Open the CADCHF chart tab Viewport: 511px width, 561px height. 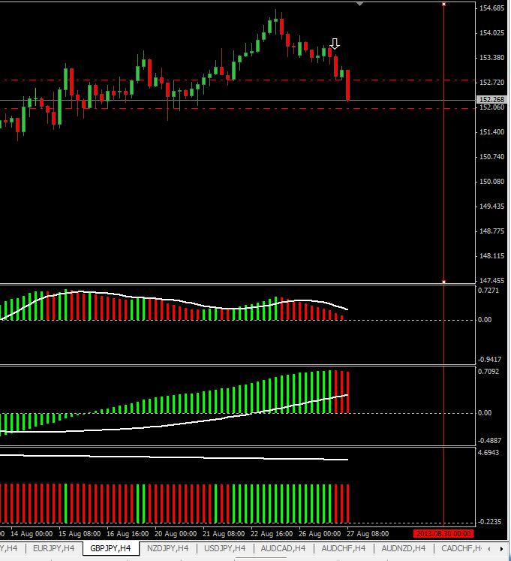click(x=461, y=548)
